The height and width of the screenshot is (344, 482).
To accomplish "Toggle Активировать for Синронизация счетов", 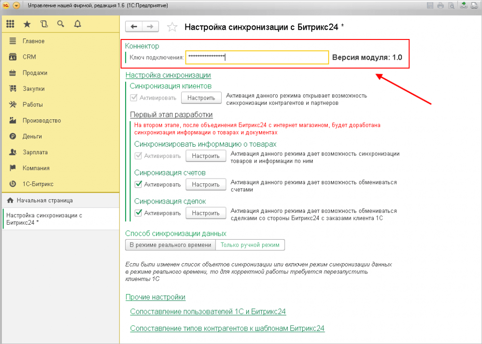I will coord(138,184).
